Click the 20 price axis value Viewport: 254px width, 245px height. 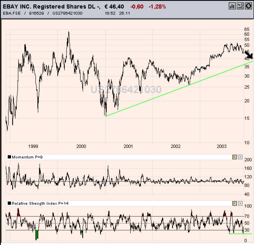pyautogui.click(x=247, y=101)
